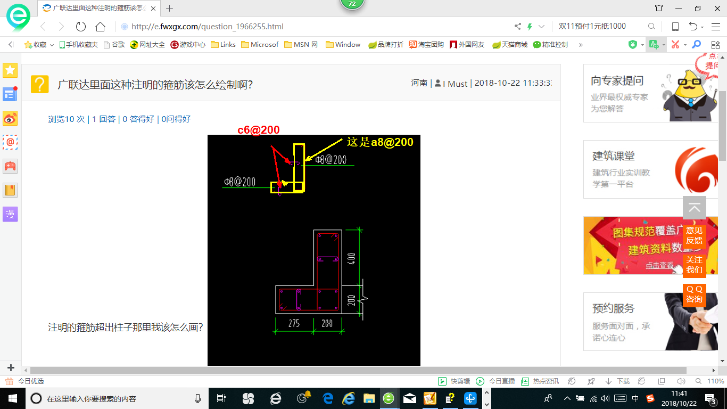
Task: Open the sidebar mail @ icon
Action: [x=10, y=142]
